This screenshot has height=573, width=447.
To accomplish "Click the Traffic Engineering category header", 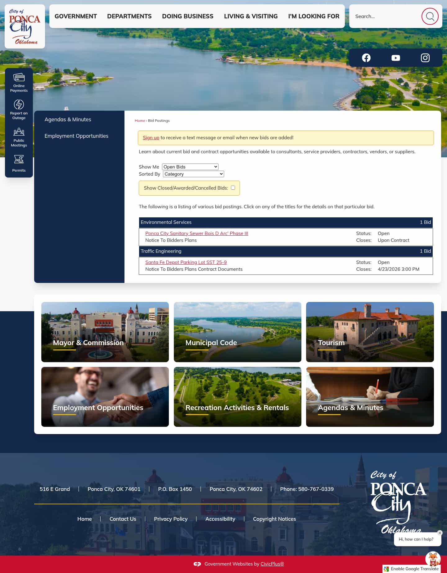I will coord(286,251).
